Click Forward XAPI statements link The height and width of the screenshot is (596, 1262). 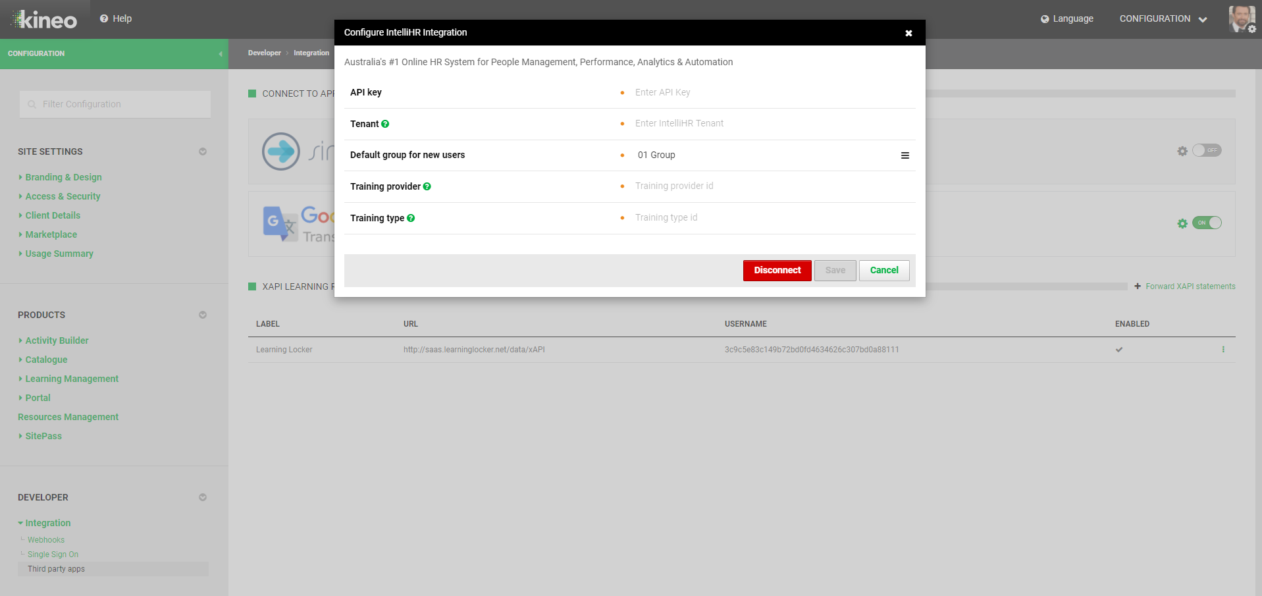[1190, 286]
